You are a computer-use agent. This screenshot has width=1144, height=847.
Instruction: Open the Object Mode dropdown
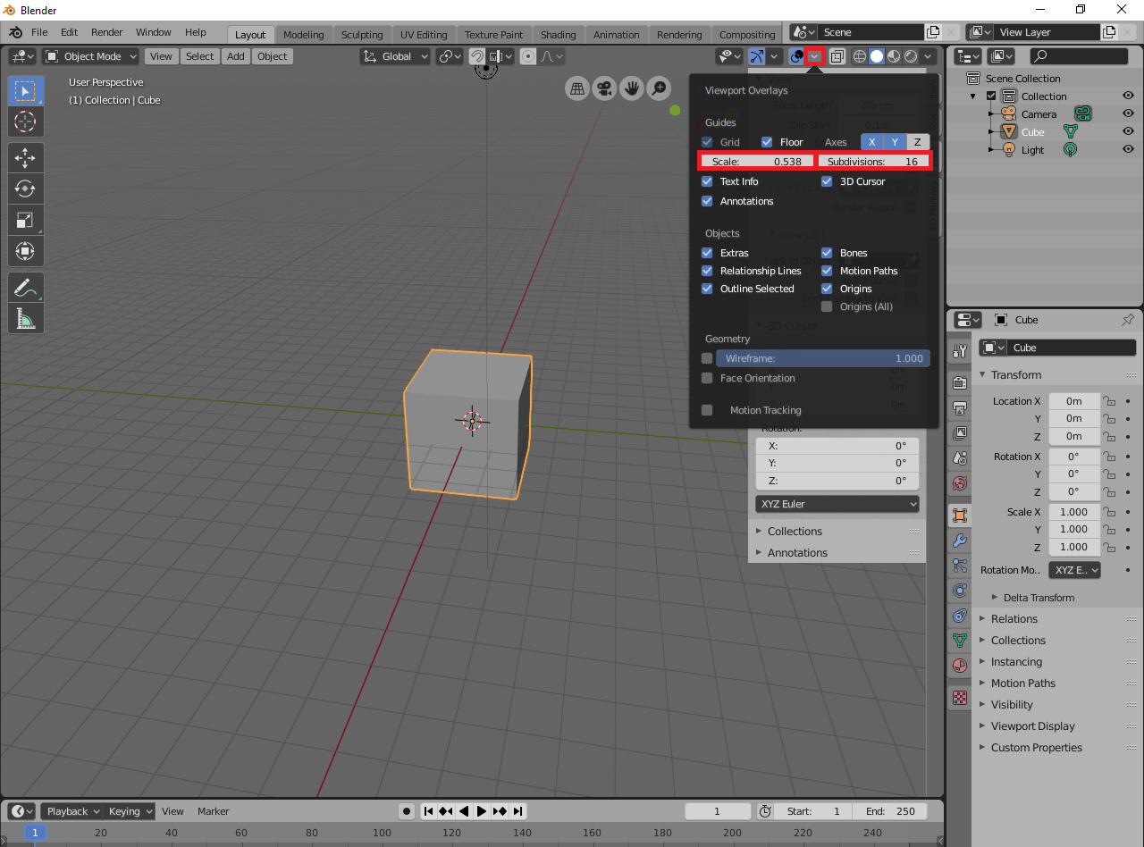[90, 56]
